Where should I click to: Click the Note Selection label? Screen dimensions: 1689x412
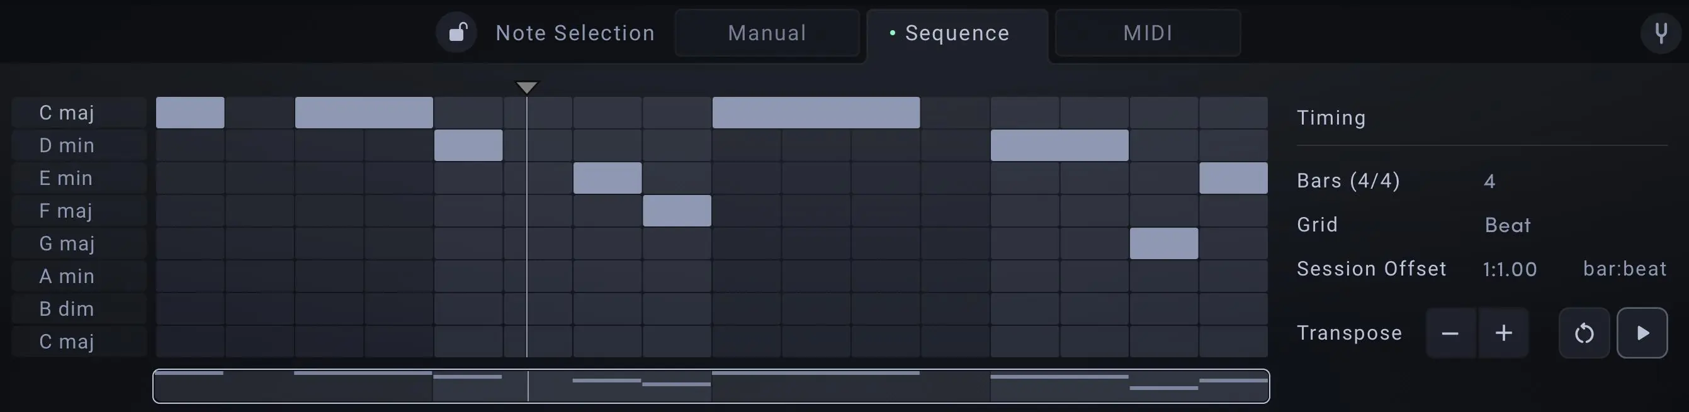pyautogui.click(x=575, y=33)
